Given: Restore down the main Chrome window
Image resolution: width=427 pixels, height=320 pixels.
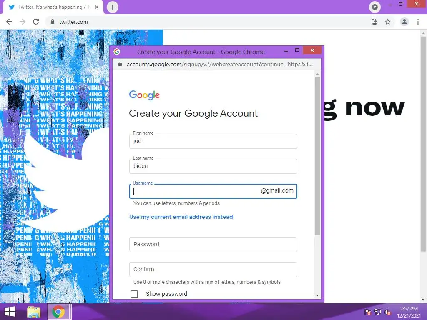Looking at the screenshot, I should [x=401, y=4].
